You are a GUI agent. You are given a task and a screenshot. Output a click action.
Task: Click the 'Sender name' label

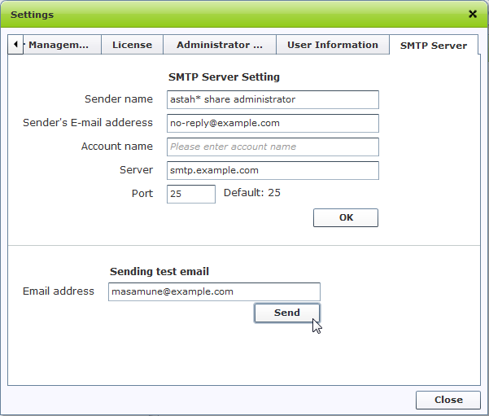click(119, 99)
